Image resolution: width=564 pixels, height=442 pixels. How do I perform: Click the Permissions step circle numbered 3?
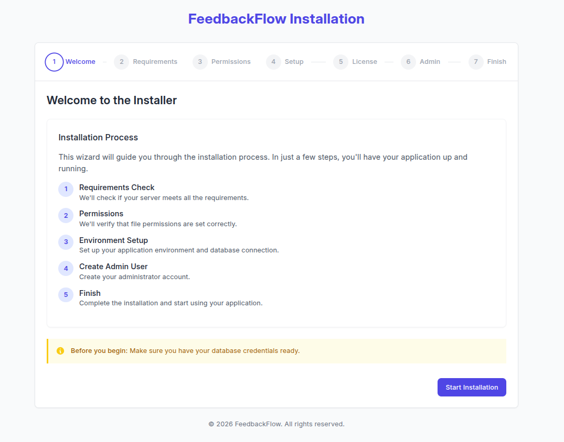tap(200, 62)
